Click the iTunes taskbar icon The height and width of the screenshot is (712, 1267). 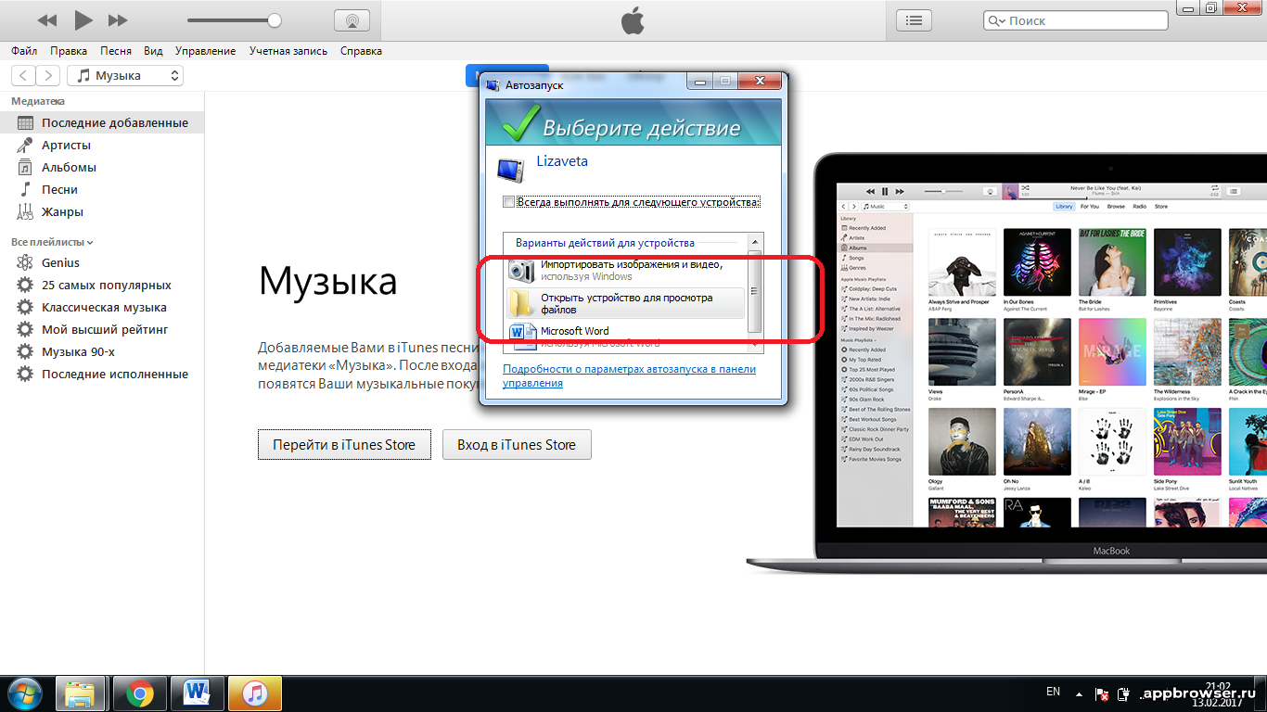click(255, 693)
